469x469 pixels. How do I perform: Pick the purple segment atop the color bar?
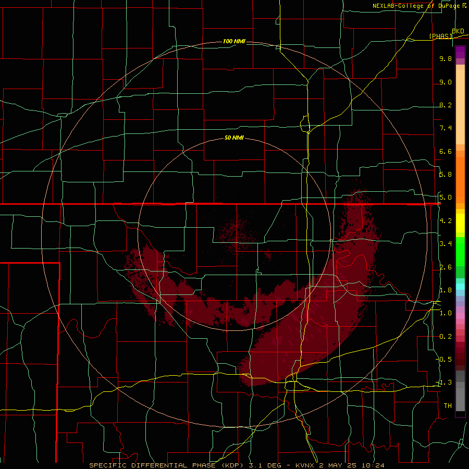460,52
